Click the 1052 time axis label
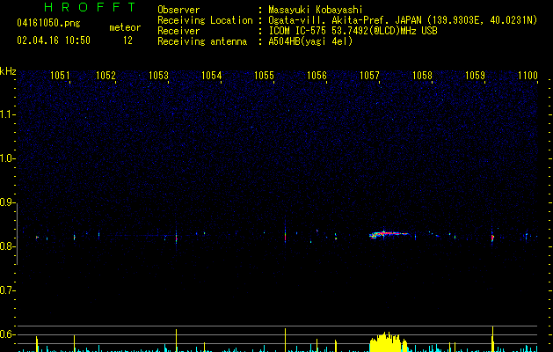This screenshot has height=352, width=553. (106, 76)
